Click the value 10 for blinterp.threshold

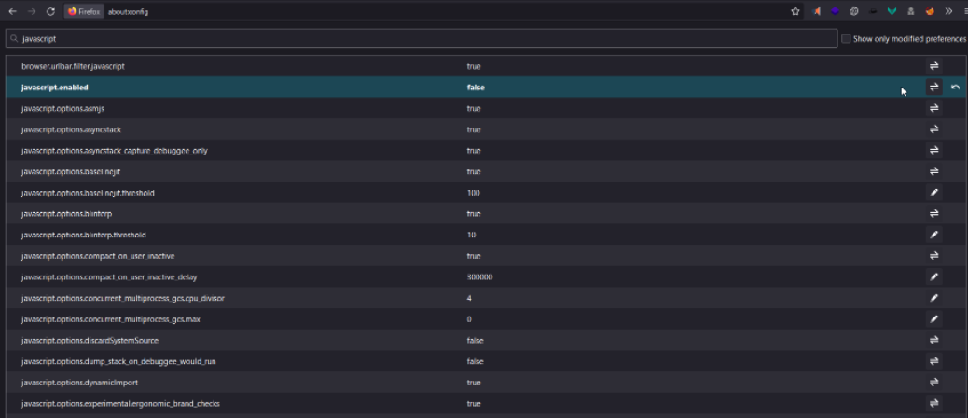471,235
